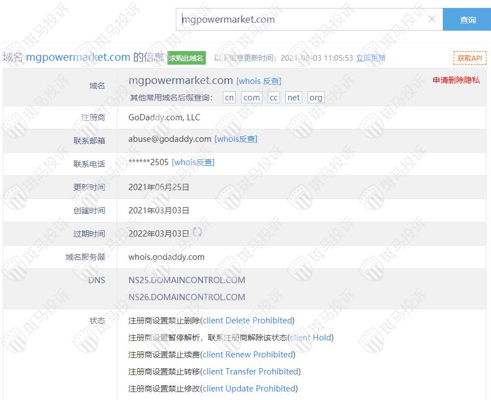
Task: Select the org domain suffix
Action: (316, 98)
